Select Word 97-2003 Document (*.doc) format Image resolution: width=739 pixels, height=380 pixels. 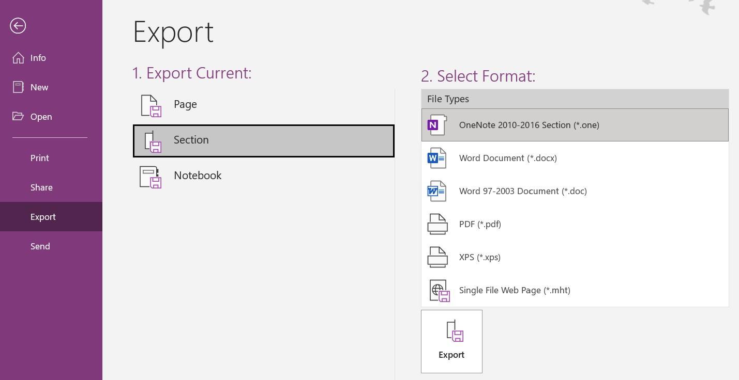(523, 191)
